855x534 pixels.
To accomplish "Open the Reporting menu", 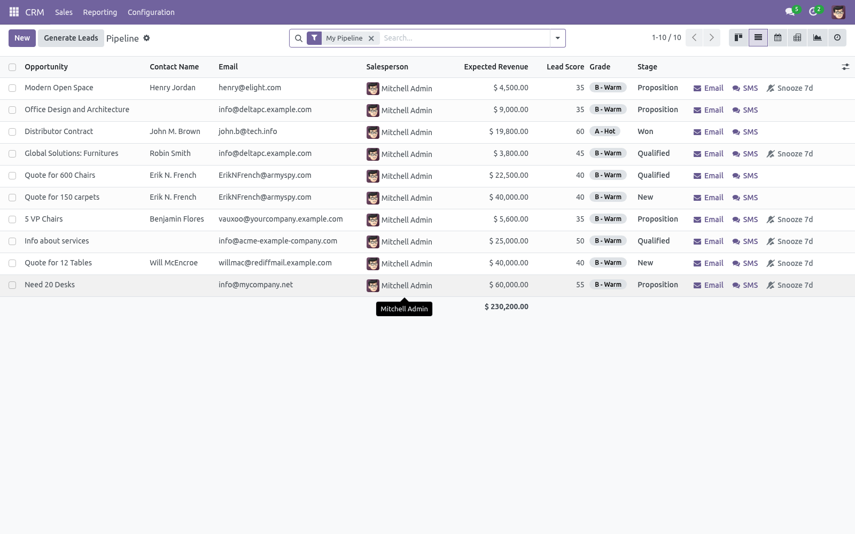I will [100, 12].
